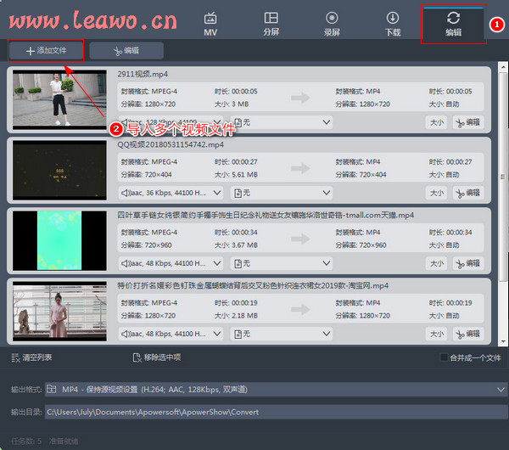The height and width of the screenshot is (450, 509).
Task: Click 大小 button for 特价打折 video
Action: click(x=436, y=334)
